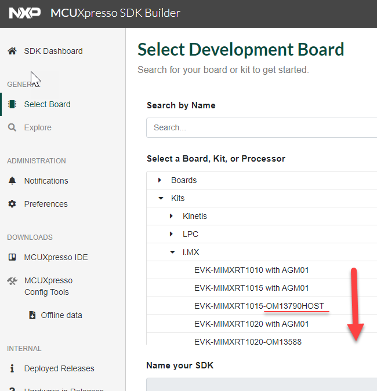
Task: Click the Explore magnifier icon
Action: click(12, 127)
